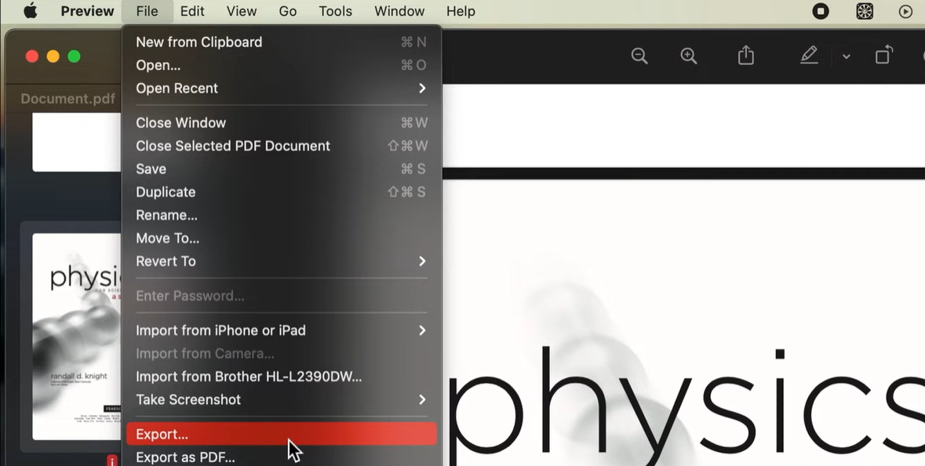
Task: Select the Zoom Out magnifier icon
Action: click(639, 56)
